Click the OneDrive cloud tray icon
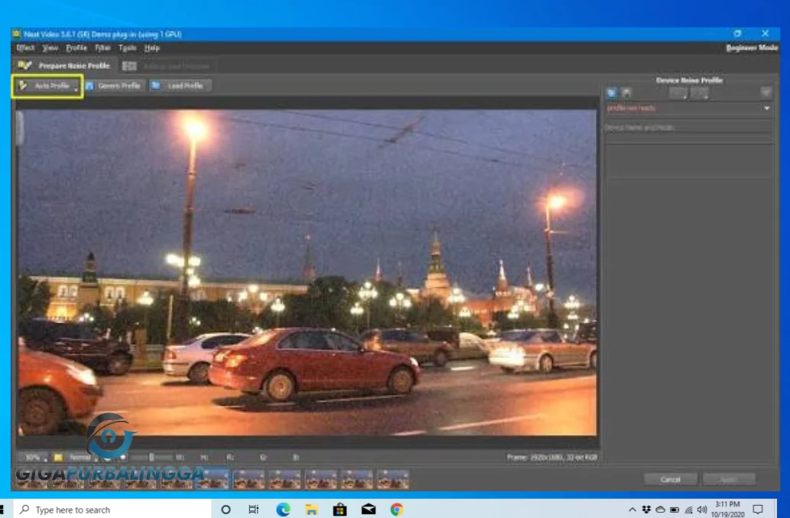The width and height of the screenshot is (790, 518). pos(660,510)
